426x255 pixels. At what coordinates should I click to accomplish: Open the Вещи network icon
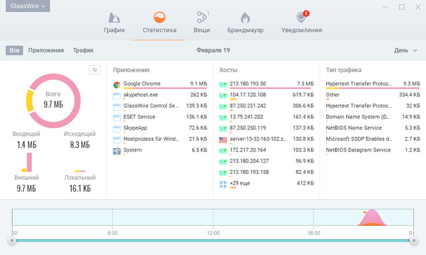202,17
